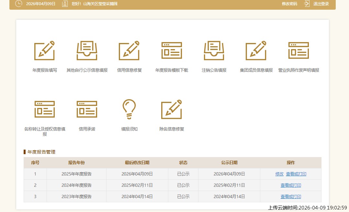Screen dimensions: 349x212
Task: Open the 除名信息修复 delisting repair icon
Action: pos(172,109)
